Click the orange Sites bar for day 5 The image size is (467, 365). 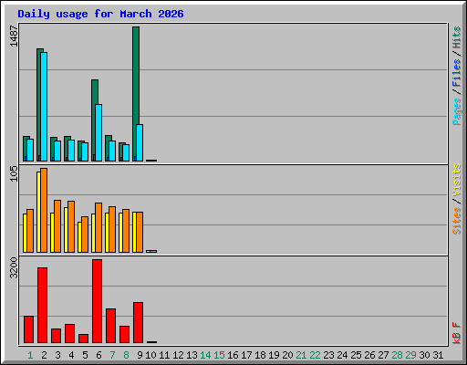pos(85,235)
